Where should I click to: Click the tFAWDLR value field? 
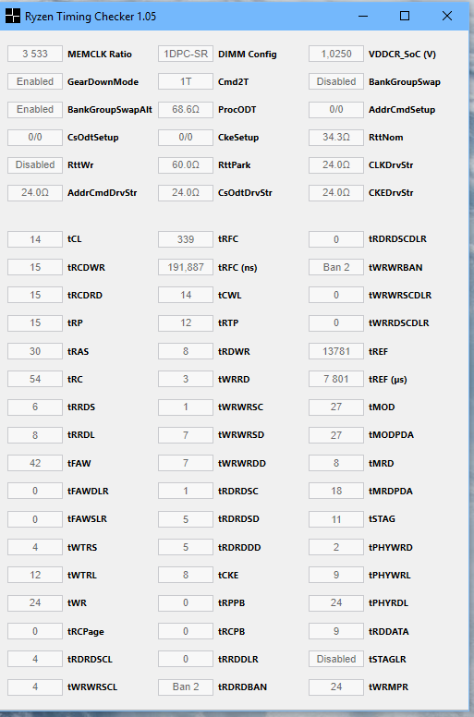[35, 492]
